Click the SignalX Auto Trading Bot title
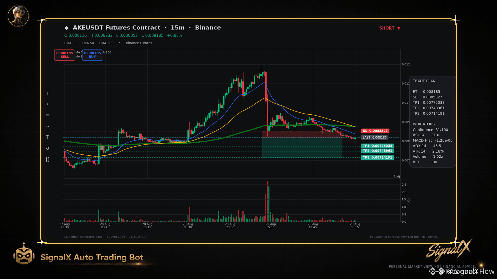The height and width of the screenshot is (279, 497). point(92,257)
